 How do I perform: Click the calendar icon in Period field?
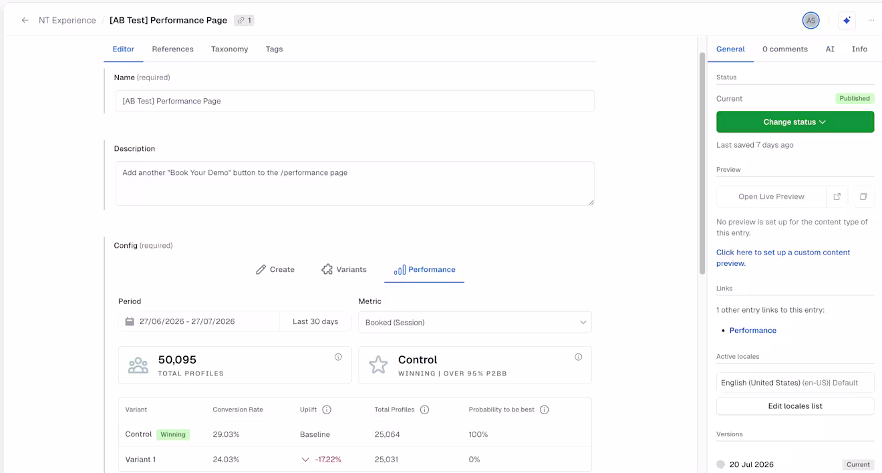[x=130, y=321]
